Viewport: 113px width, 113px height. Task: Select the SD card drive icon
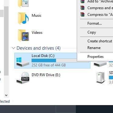click(x=101, y=77)
